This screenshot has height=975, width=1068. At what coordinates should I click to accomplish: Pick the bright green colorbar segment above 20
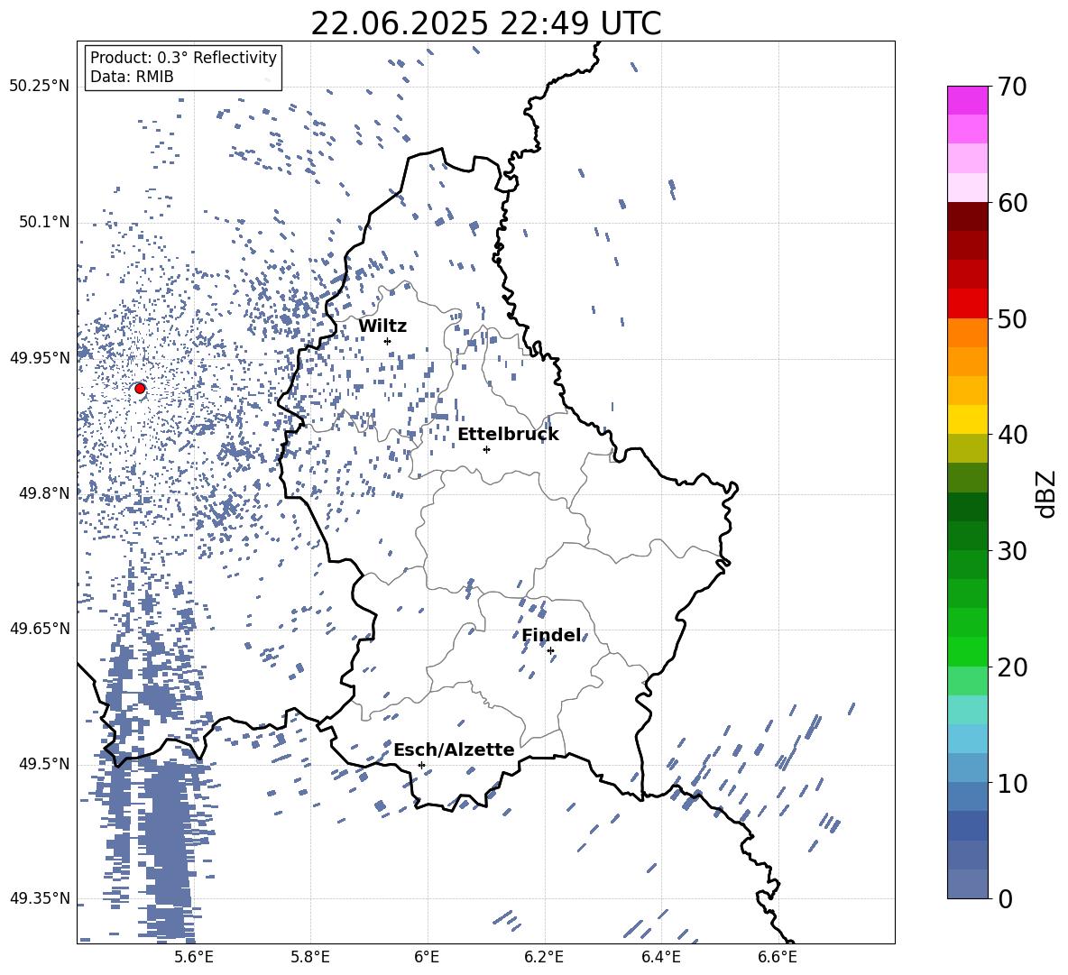967,651
